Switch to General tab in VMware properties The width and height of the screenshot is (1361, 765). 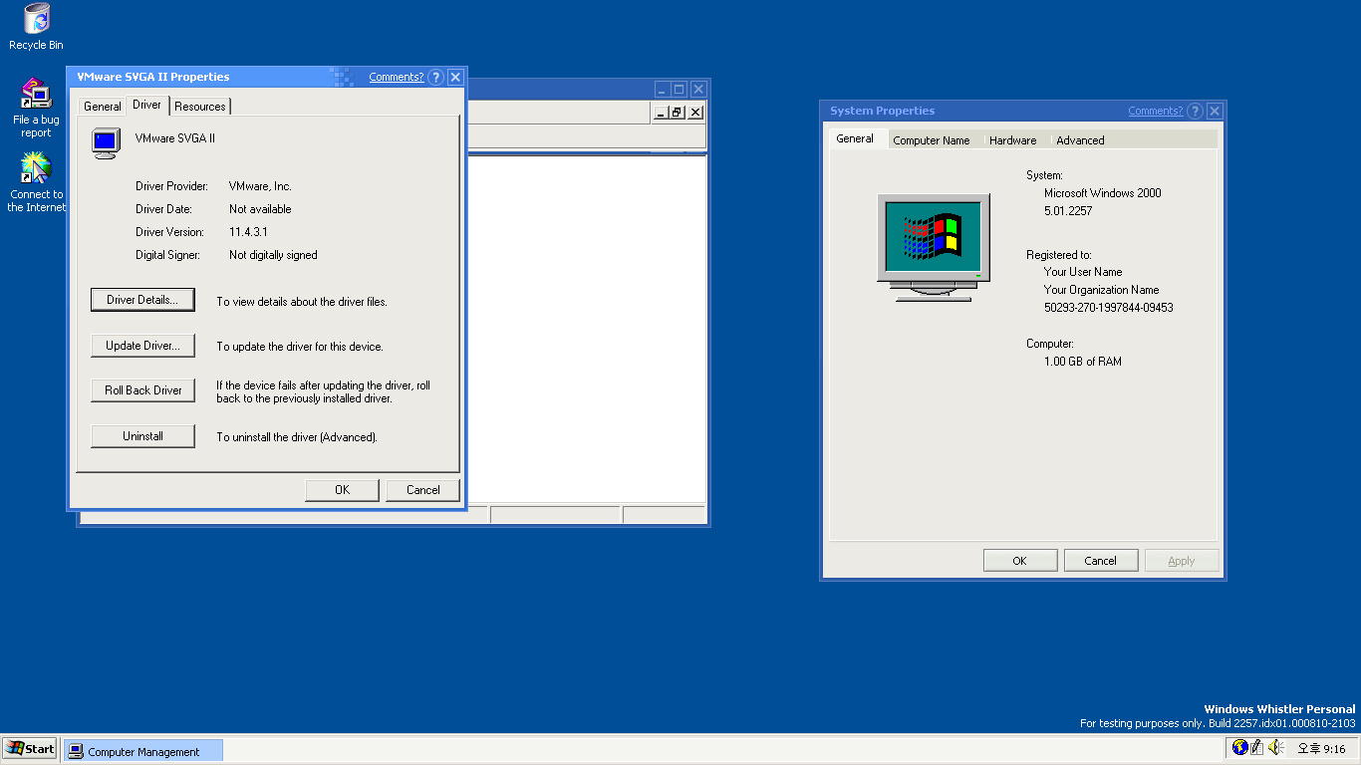[102, 106]
